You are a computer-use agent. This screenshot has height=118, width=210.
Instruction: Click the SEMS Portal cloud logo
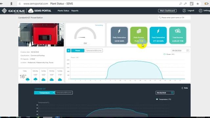(x=31, y=11)
